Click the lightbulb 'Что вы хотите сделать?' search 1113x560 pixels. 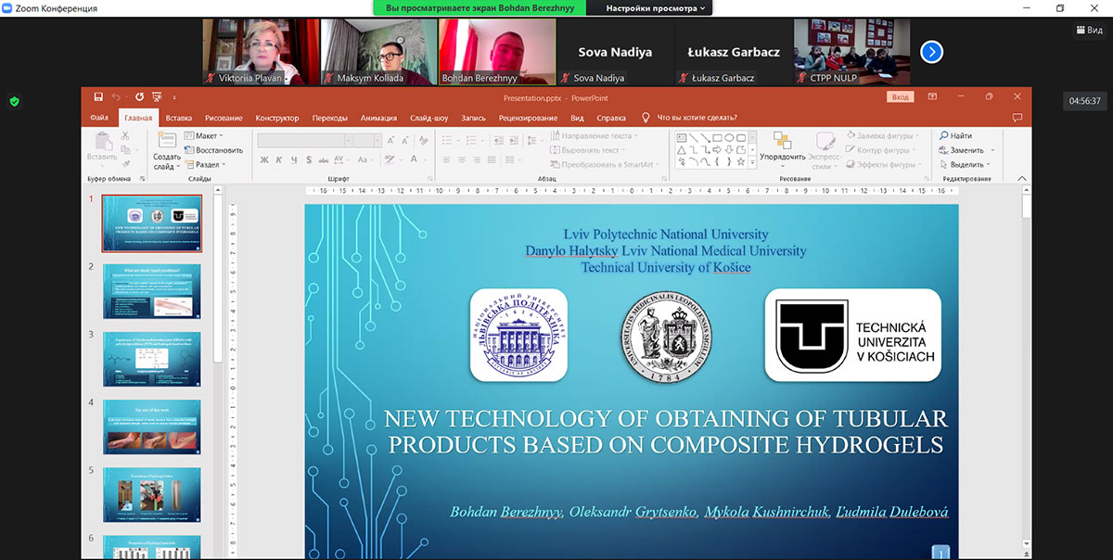(690, 118)
